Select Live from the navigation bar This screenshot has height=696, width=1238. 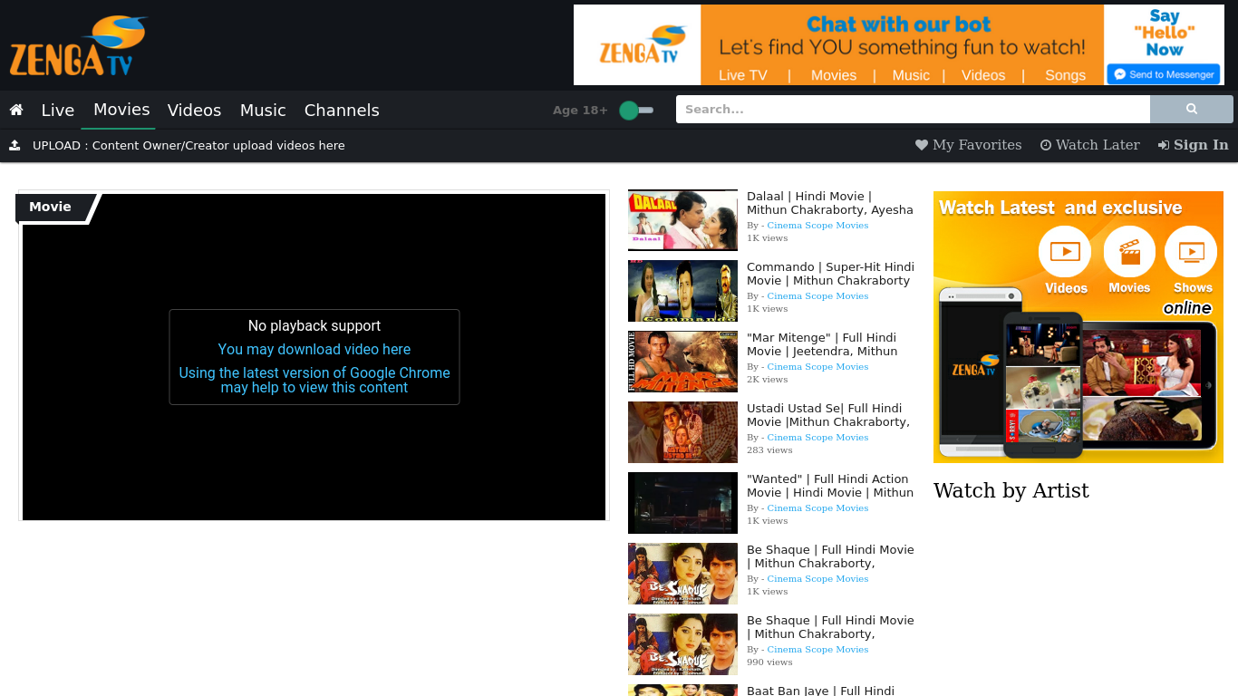[x=57, y=110]
